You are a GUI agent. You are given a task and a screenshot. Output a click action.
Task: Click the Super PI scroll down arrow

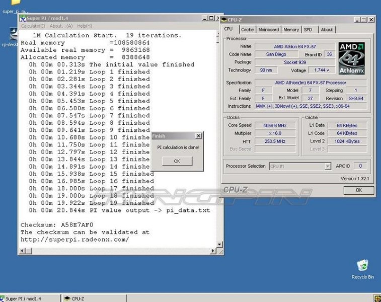click(219, 244)
